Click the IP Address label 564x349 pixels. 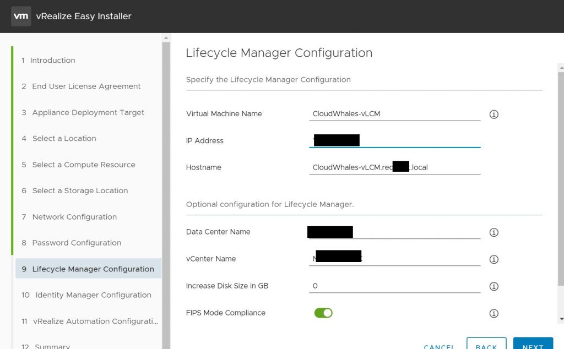(x=205, y=140)
